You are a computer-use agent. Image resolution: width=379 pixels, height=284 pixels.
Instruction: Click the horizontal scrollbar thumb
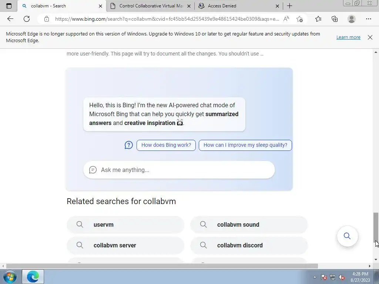(162, 266)
